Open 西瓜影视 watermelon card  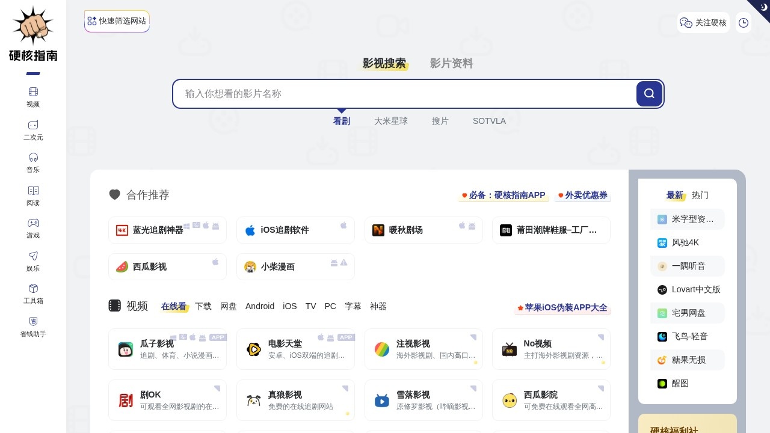167,267
